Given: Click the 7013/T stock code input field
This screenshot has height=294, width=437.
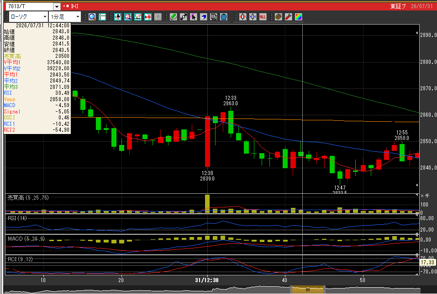Looking at the screenshot, I should click(30, 6).
